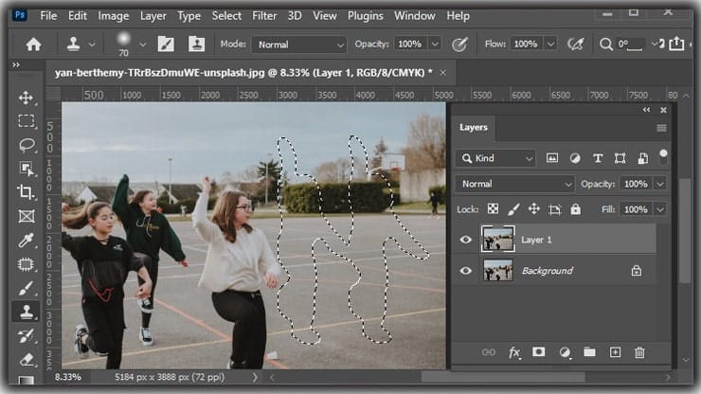Open the layer blend mode dropdown
Image resolution: width=701 pixels, height=394 pixels.
[x=514, y=184]
